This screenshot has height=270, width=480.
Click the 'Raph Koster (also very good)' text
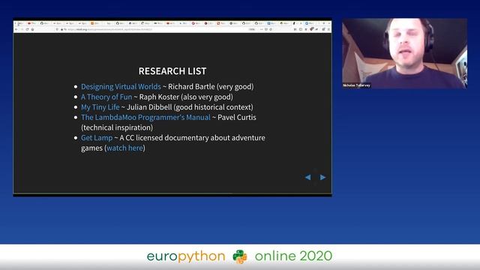(186, 97)
